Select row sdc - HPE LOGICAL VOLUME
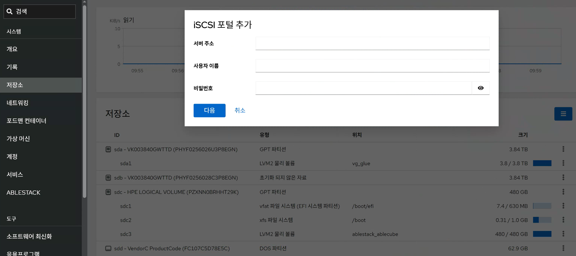Viewport: 576px width, 256px height. [x=336, y=192]
